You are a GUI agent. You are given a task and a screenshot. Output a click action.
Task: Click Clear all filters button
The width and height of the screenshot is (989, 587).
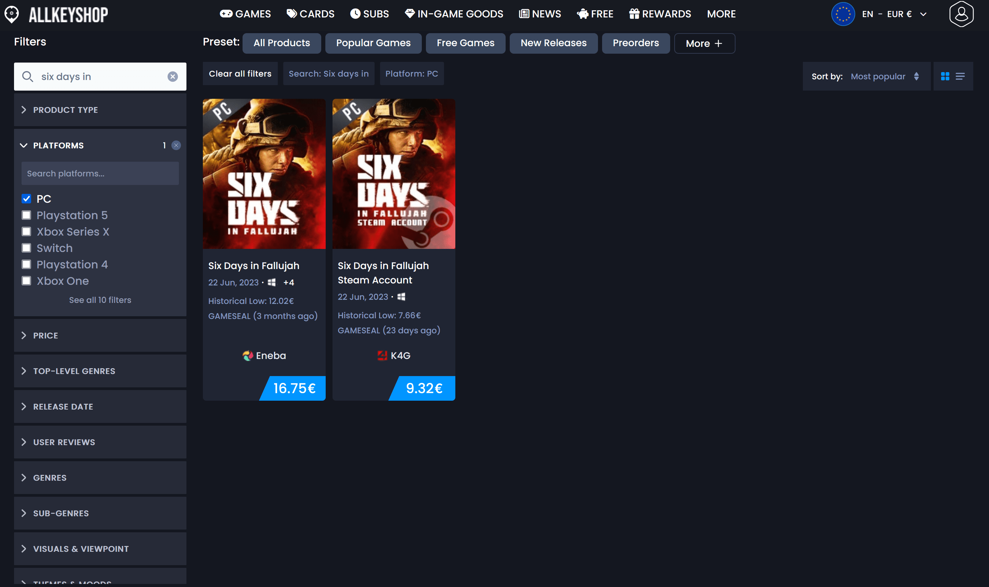pos(240,74)
